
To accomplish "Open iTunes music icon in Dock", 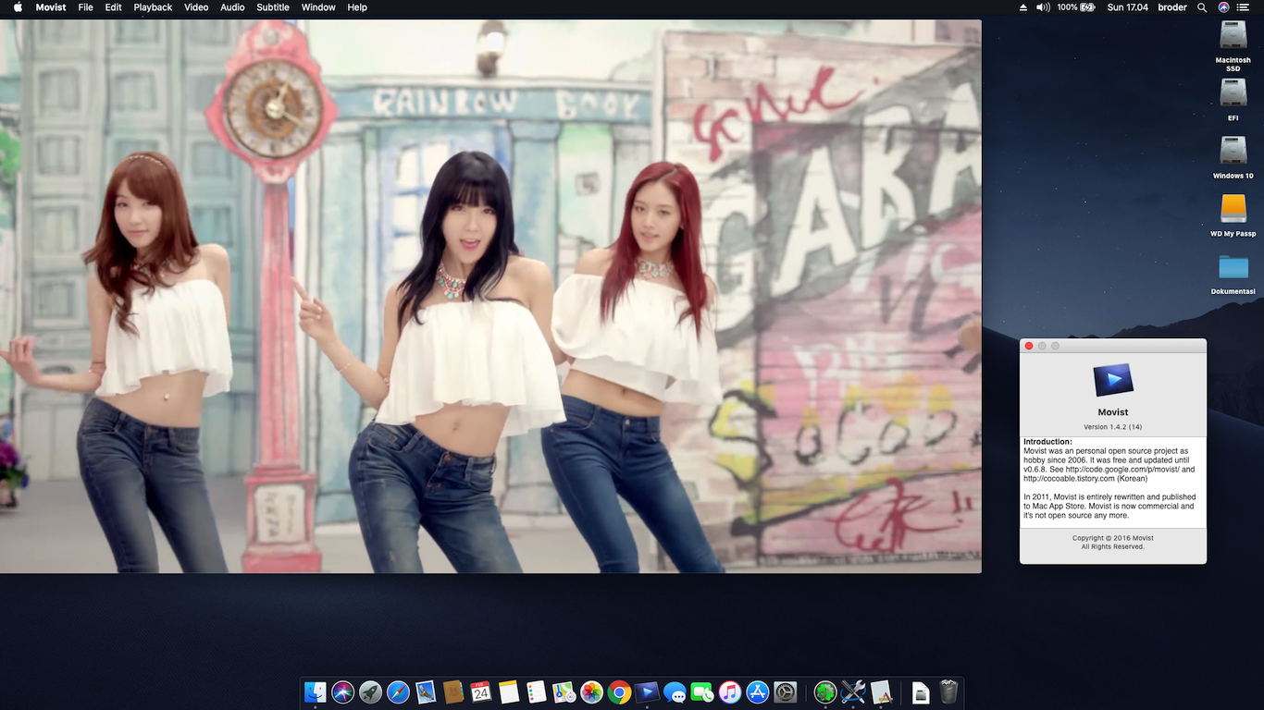I will point(730,692).
